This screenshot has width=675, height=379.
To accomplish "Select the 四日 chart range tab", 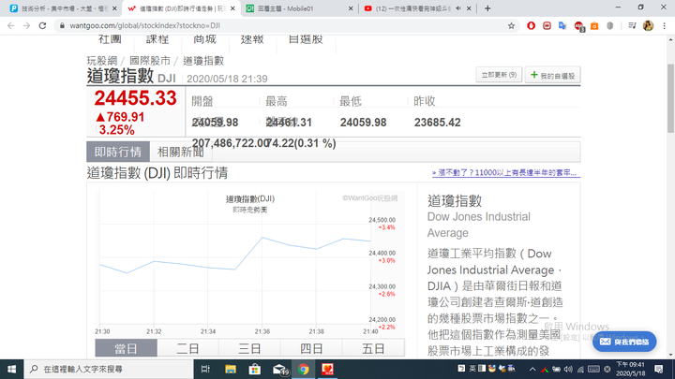I will (311, 348).
